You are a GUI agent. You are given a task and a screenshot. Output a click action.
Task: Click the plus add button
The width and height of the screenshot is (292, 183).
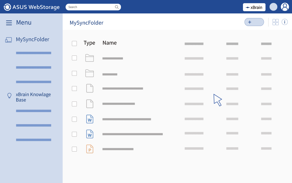pos(254,22)
